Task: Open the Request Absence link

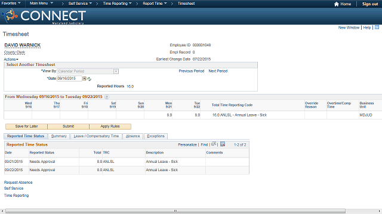Action: (19, 182)
